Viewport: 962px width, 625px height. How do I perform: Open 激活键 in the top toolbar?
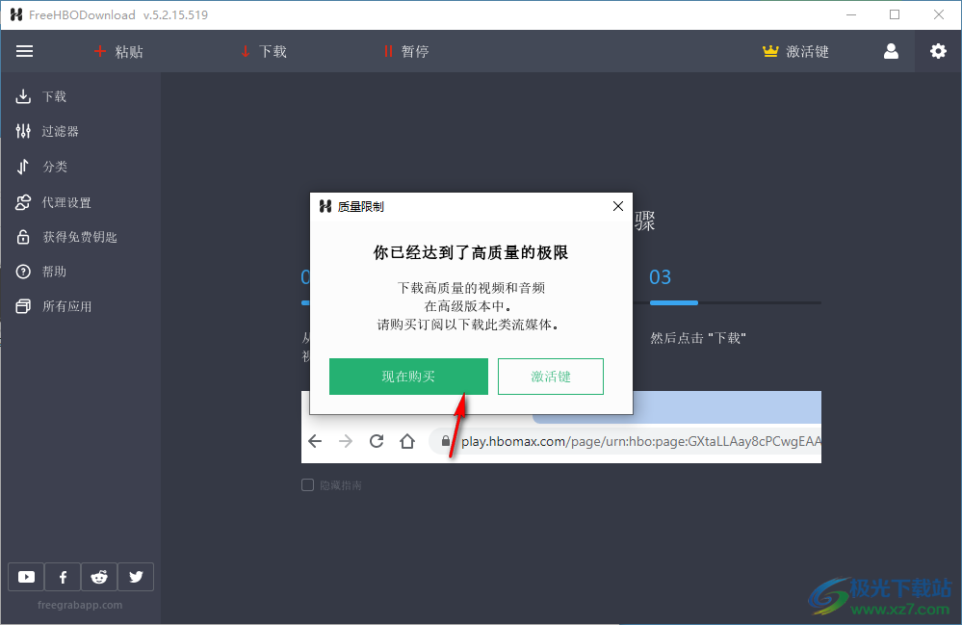(x=807, y=51)
